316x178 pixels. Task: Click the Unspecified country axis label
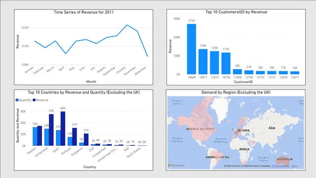(99, 152)
